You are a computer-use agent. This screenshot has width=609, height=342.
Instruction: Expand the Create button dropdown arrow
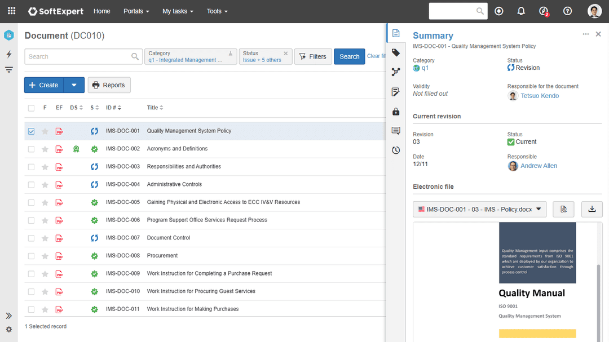74,85
